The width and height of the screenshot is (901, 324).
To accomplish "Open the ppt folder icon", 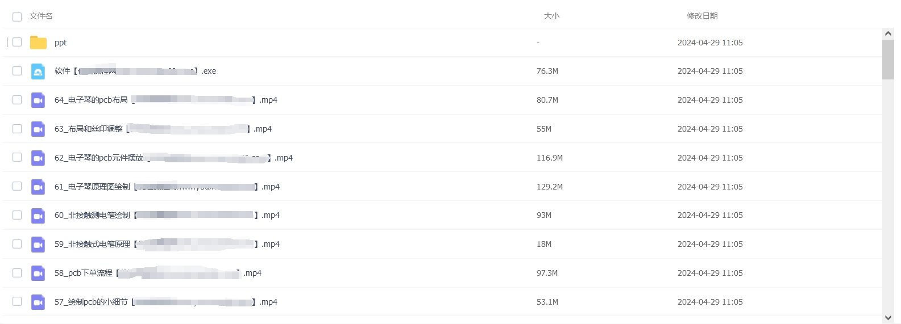I will [x=38, y=43].
